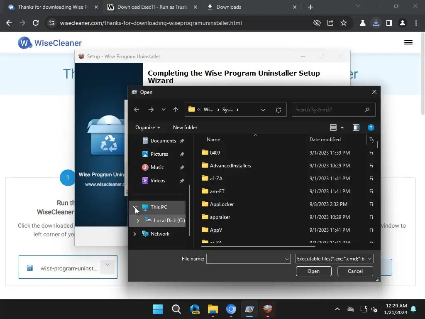Select the AdvancedInstallers folder

coord(230,165)
